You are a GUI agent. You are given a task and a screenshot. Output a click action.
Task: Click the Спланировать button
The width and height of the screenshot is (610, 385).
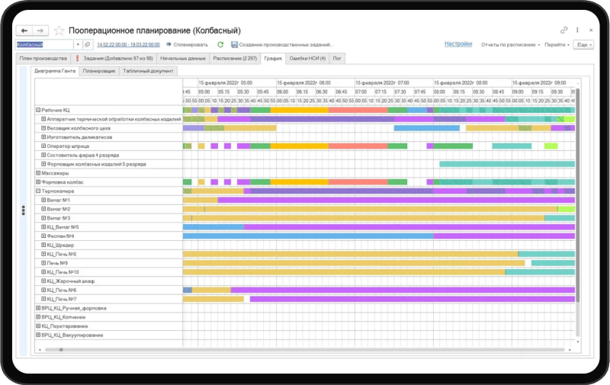tap(186, 44)
